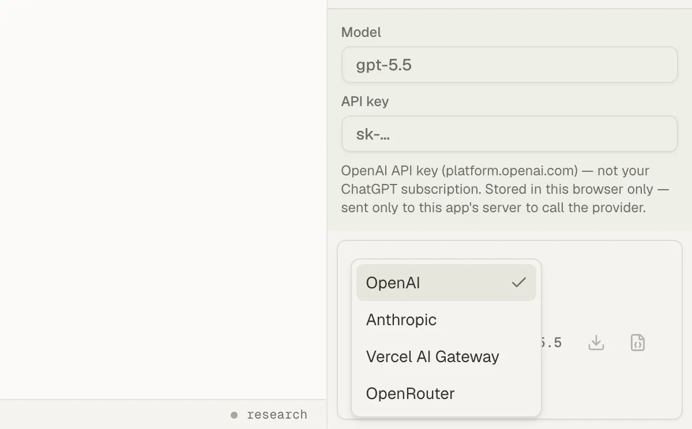Select OpenAI in the provider dropdown
The height and width of the screenshot is (429, 692).
coord(446,283)
